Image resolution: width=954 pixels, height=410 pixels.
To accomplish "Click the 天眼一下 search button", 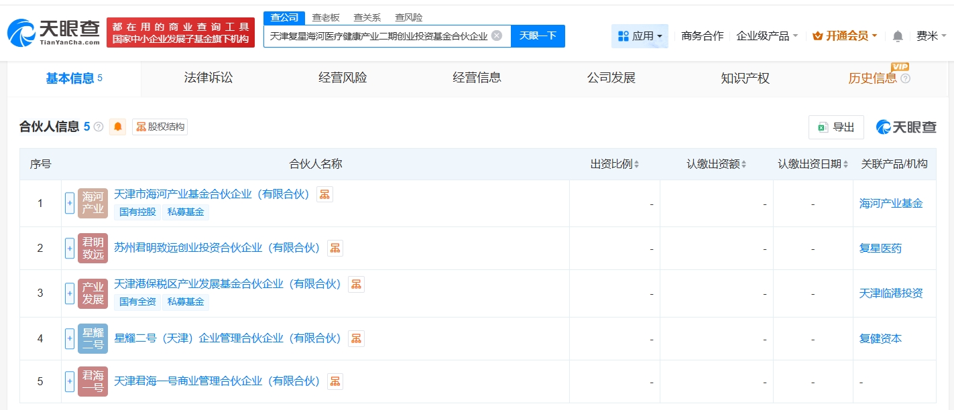I will 538,36.
